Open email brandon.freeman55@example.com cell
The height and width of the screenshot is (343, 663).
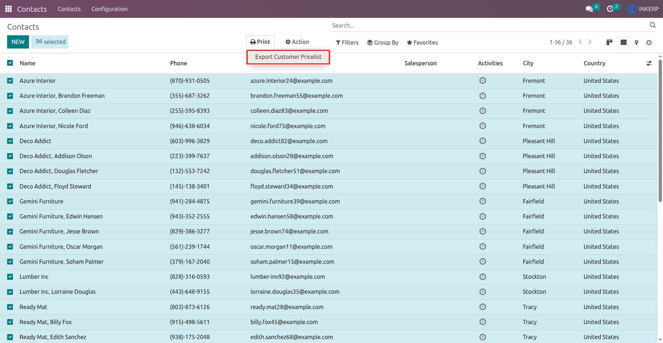296,96
